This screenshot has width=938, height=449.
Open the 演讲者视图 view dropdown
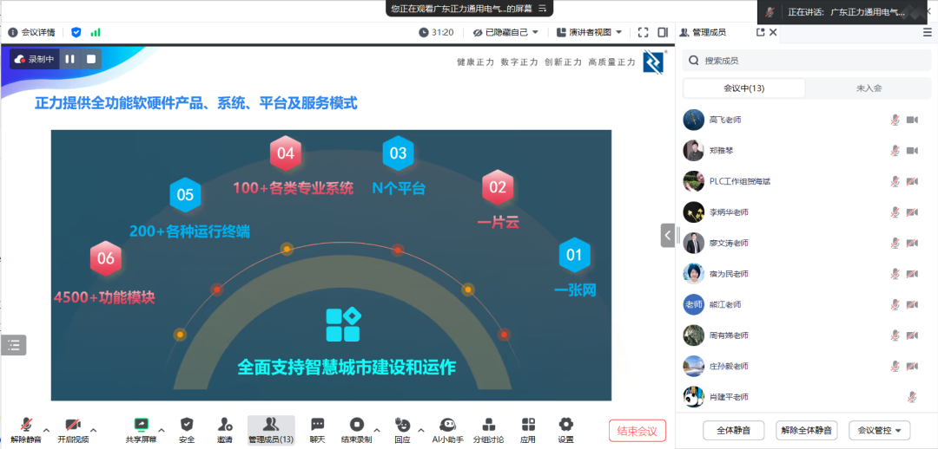click(590, 32)
